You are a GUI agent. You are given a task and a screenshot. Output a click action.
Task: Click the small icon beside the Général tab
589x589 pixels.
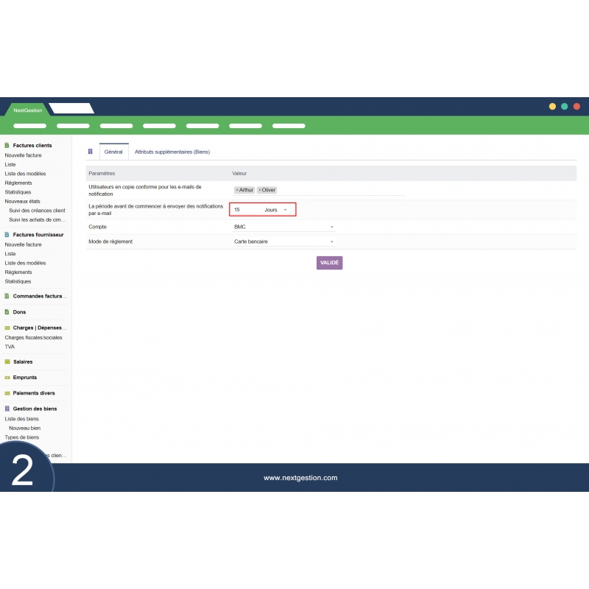tap(91, 151)
